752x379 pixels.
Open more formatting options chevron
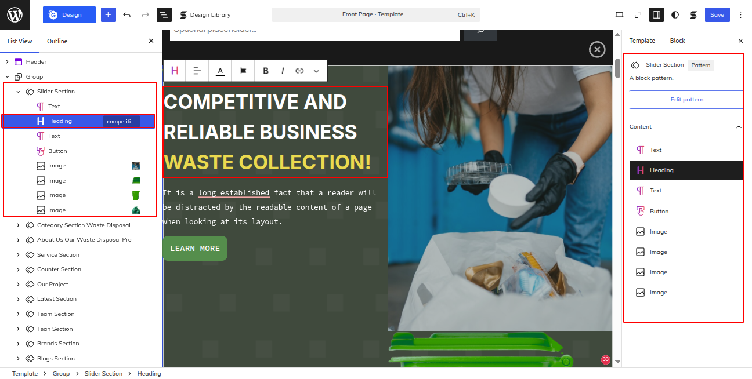pyautogui.click(x=316, y=71)
